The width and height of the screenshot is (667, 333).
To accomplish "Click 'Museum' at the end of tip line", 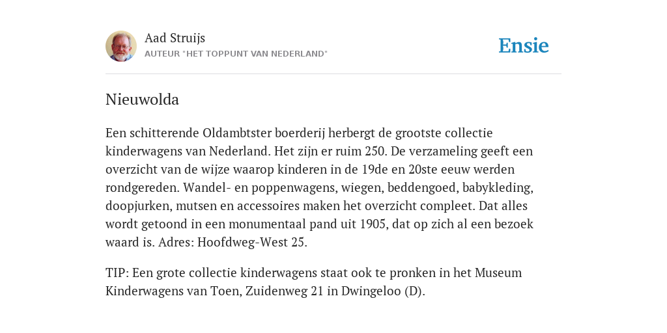I will tap(498, 273).
